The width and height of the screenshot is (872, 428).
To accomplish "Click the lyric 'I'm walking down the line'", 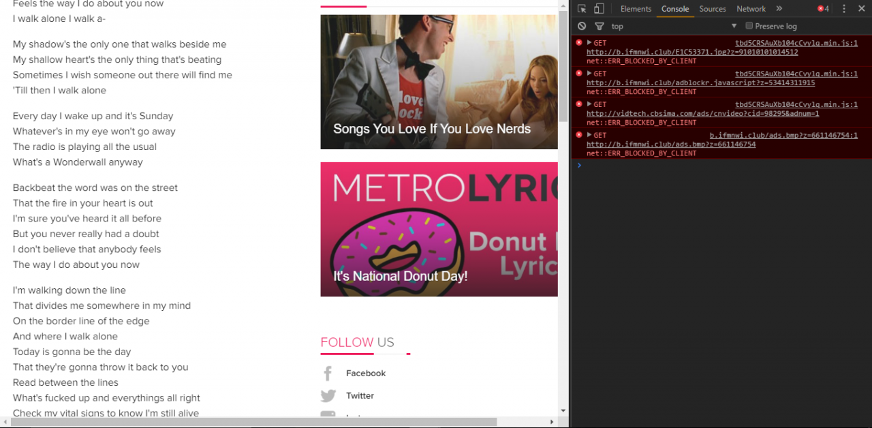I will pos(69,290).
